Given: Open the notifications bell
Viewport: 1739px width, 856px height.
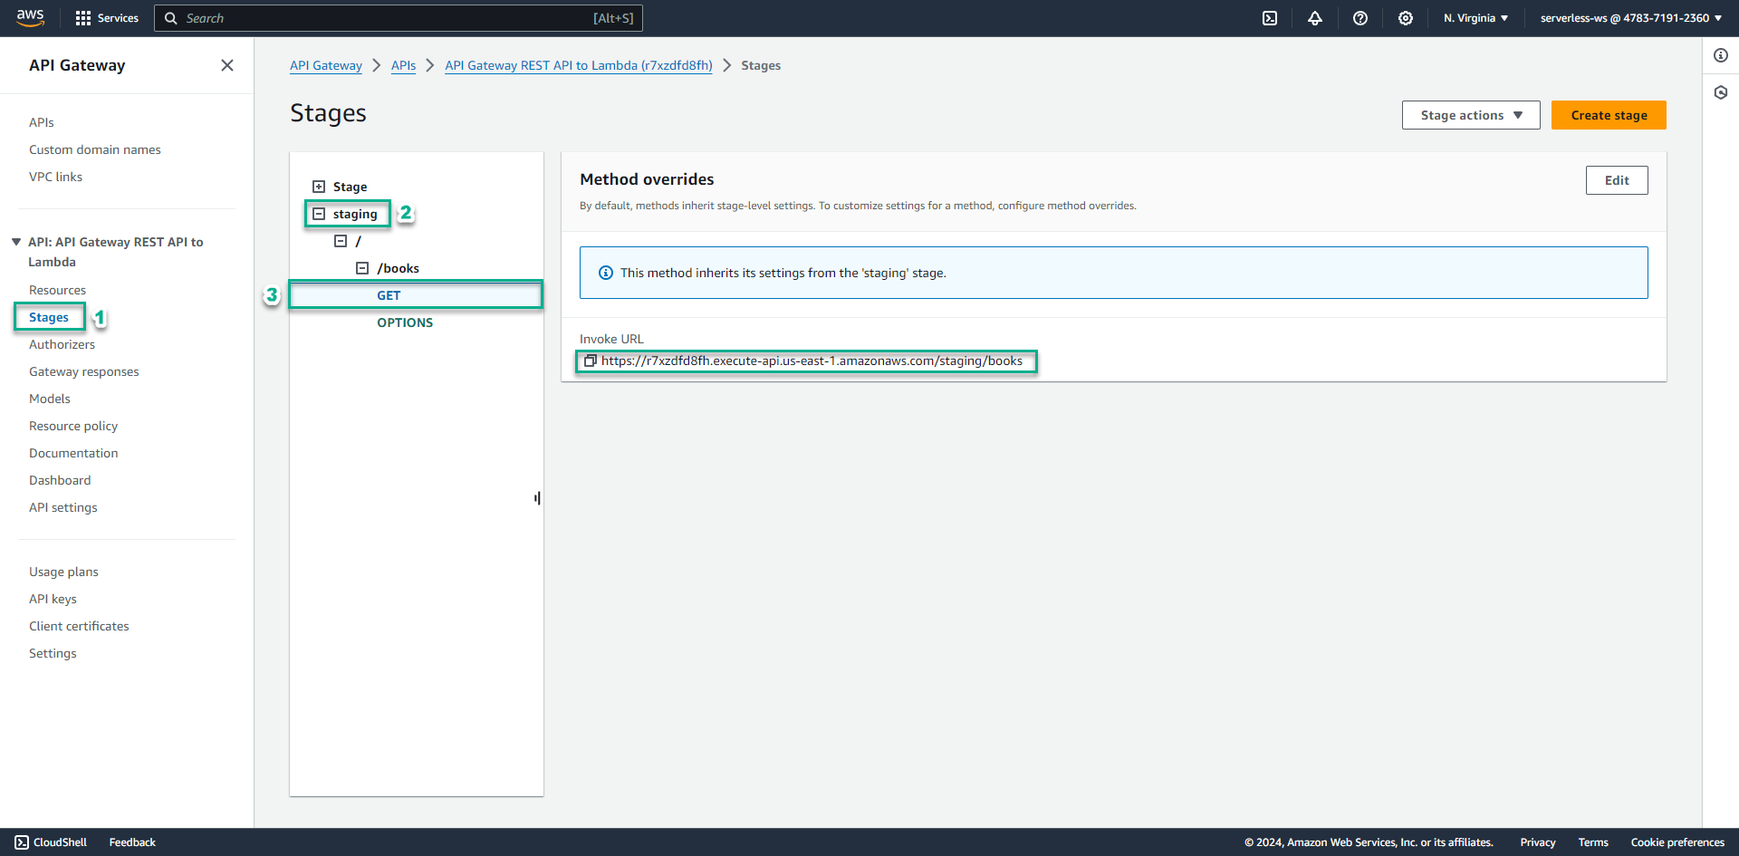Looking at the screenshot, I should (x=1315, y=18).
